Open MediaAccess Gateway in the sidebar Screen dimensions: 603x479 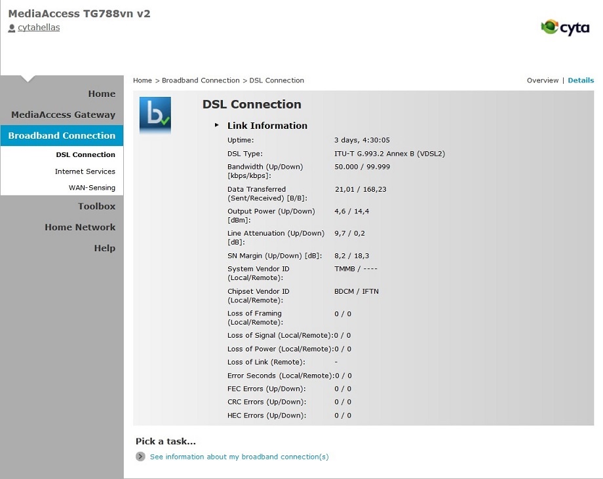point(63,115)
